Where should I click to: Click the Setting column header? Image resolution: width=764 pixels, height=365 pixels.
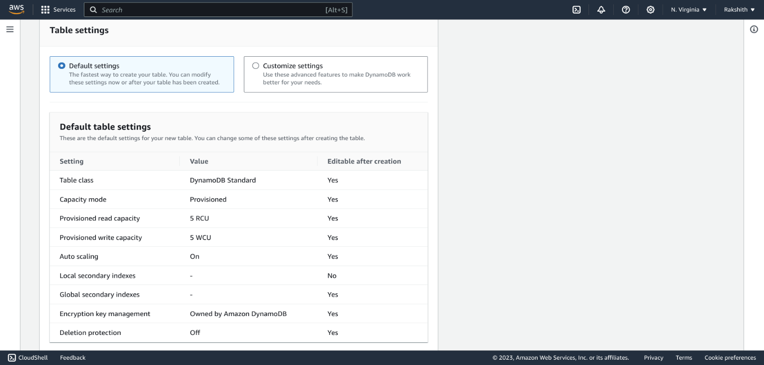[x=71, y=161]
